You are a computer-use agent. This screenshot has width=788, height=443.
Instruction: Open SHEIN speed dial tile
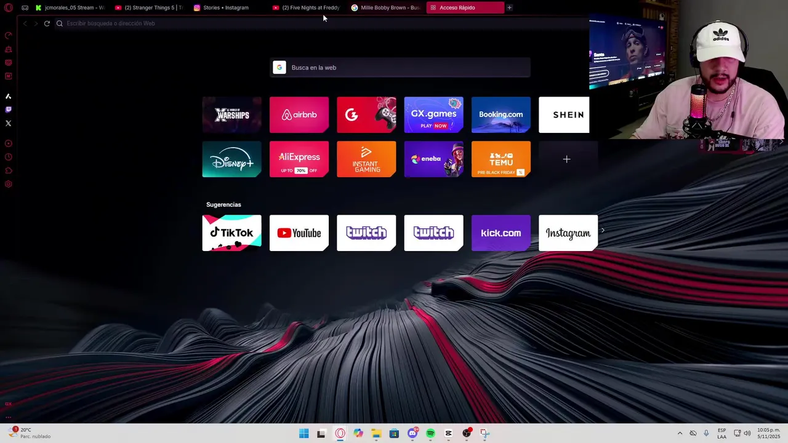[564, 114]
